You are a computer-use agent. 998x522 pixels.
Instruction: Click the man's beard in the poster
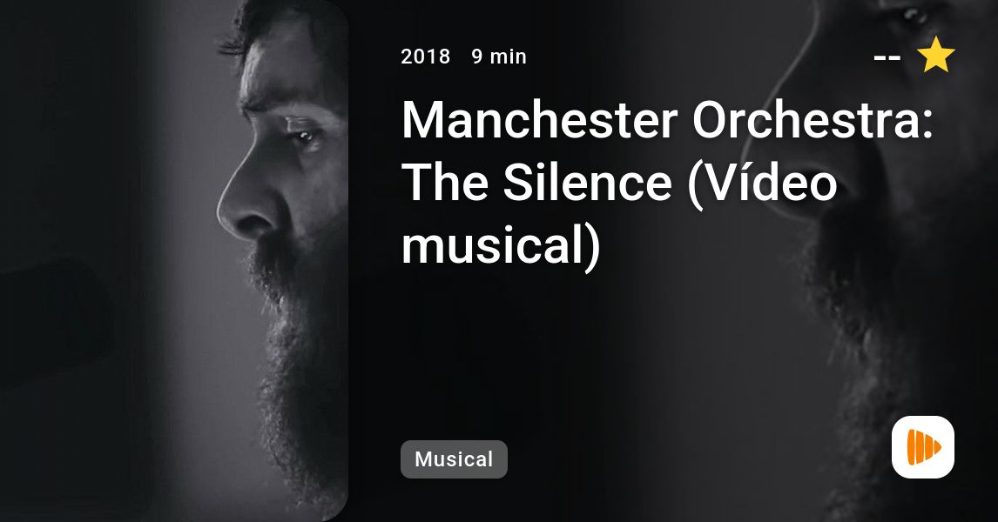300,356
